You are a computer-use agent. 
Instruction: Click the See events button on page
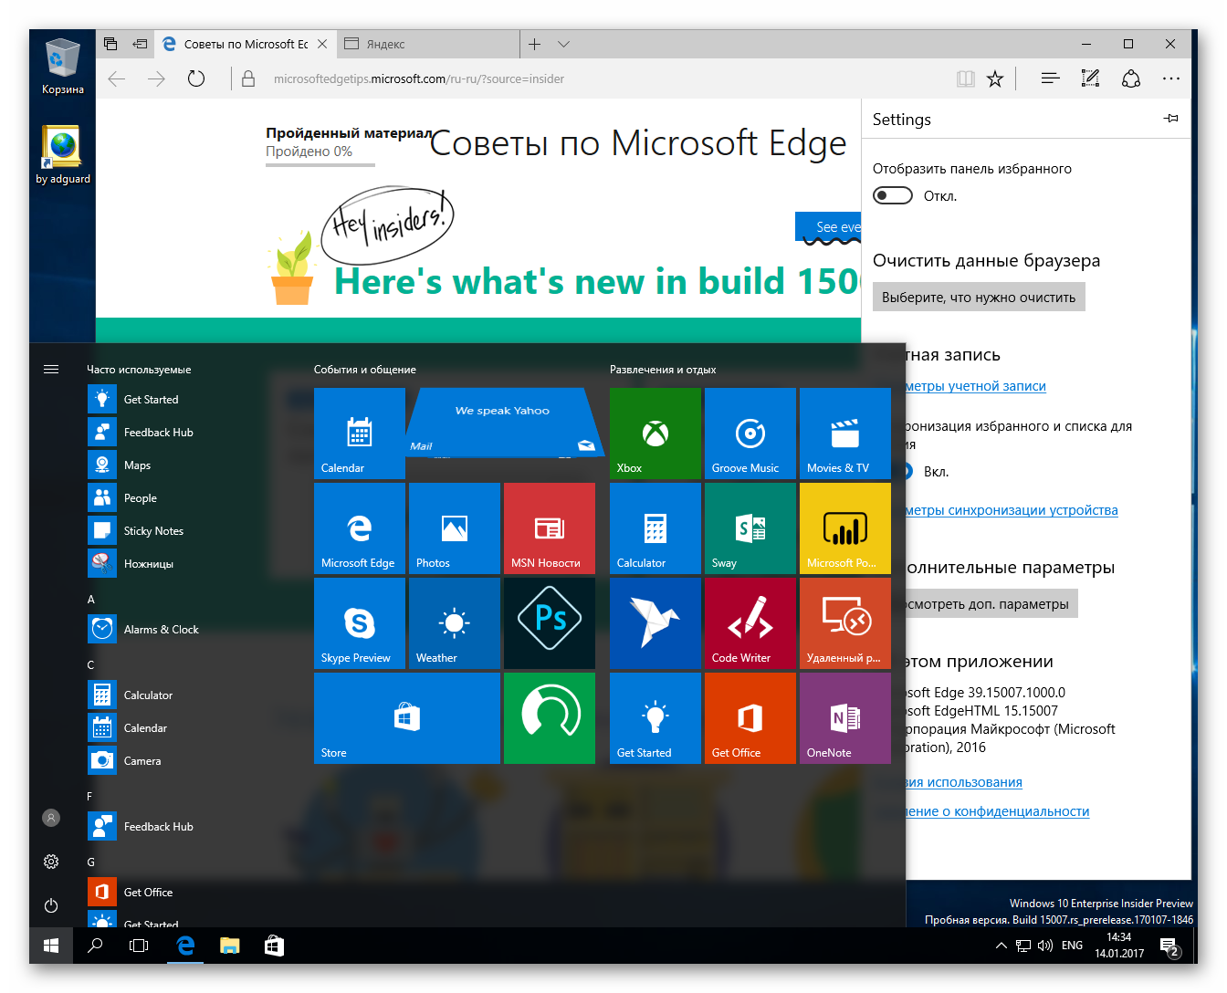pos(828,226)
